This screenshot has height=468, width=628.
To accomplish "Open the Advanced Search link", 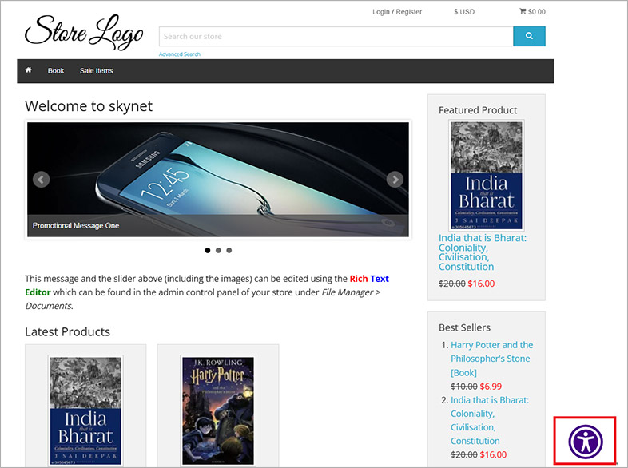I will pos(180,54).
